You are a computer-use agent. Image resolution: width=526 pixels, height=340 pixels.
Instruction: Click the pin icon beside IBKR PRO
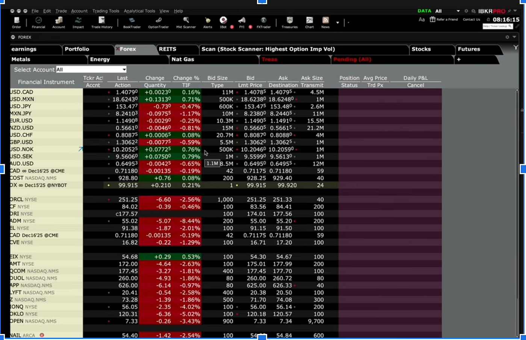coord(509,11)
